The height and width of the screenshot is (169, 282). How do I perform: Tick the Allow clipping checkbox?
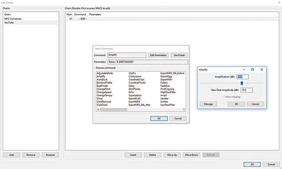[x=223, y=97]
